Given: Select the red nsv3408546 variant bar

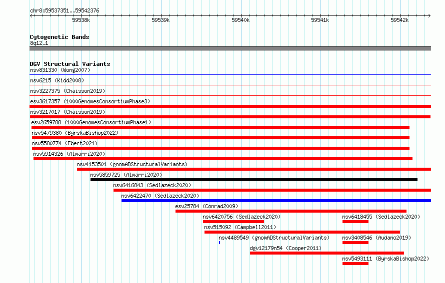Looking at the screenshot, I should pos(355,243).
